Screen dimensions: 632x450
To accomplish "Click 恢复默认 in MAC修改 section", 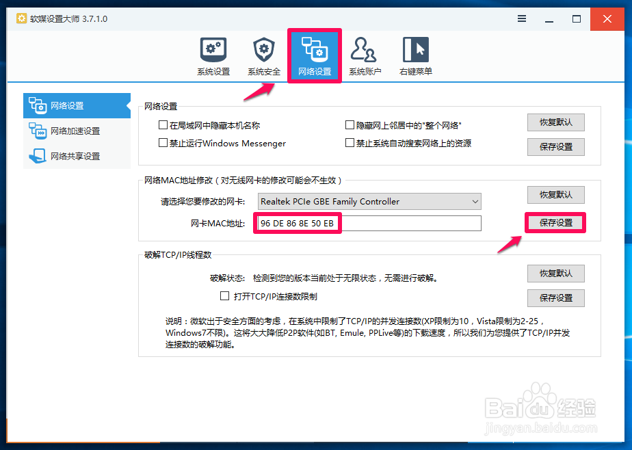I will tap(555, 195).
